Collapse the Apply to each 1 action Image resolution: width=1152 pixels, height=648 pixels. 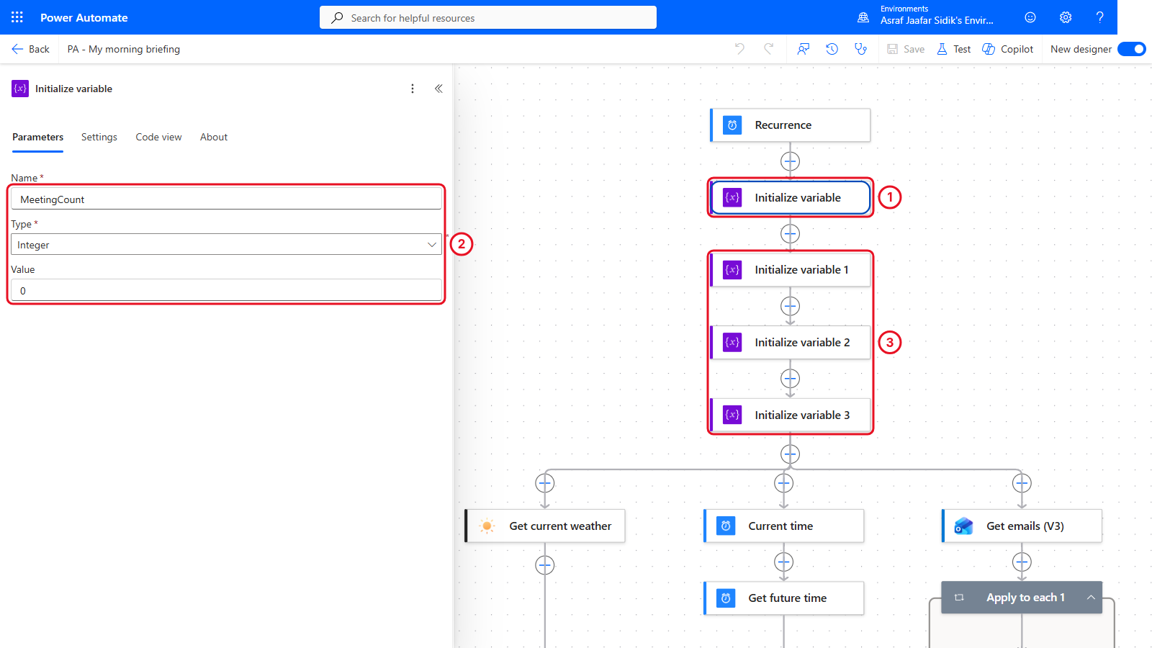(1091, 598)
